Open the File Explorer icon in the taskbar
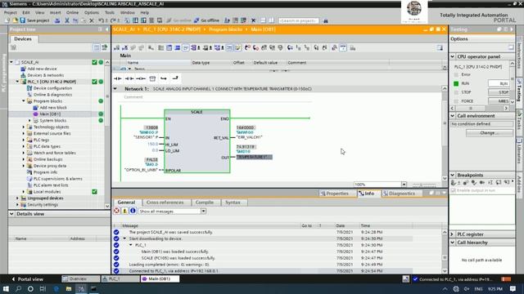Viewport: 524px width, 294px height. (x=69, y=288)
